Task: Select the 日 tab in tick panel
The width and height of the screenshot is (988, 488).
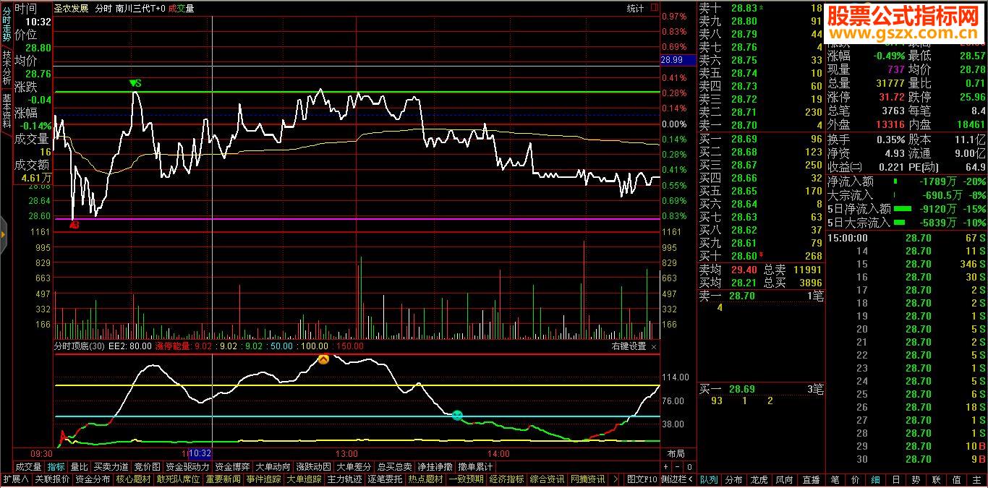Action: pos(895,479)
